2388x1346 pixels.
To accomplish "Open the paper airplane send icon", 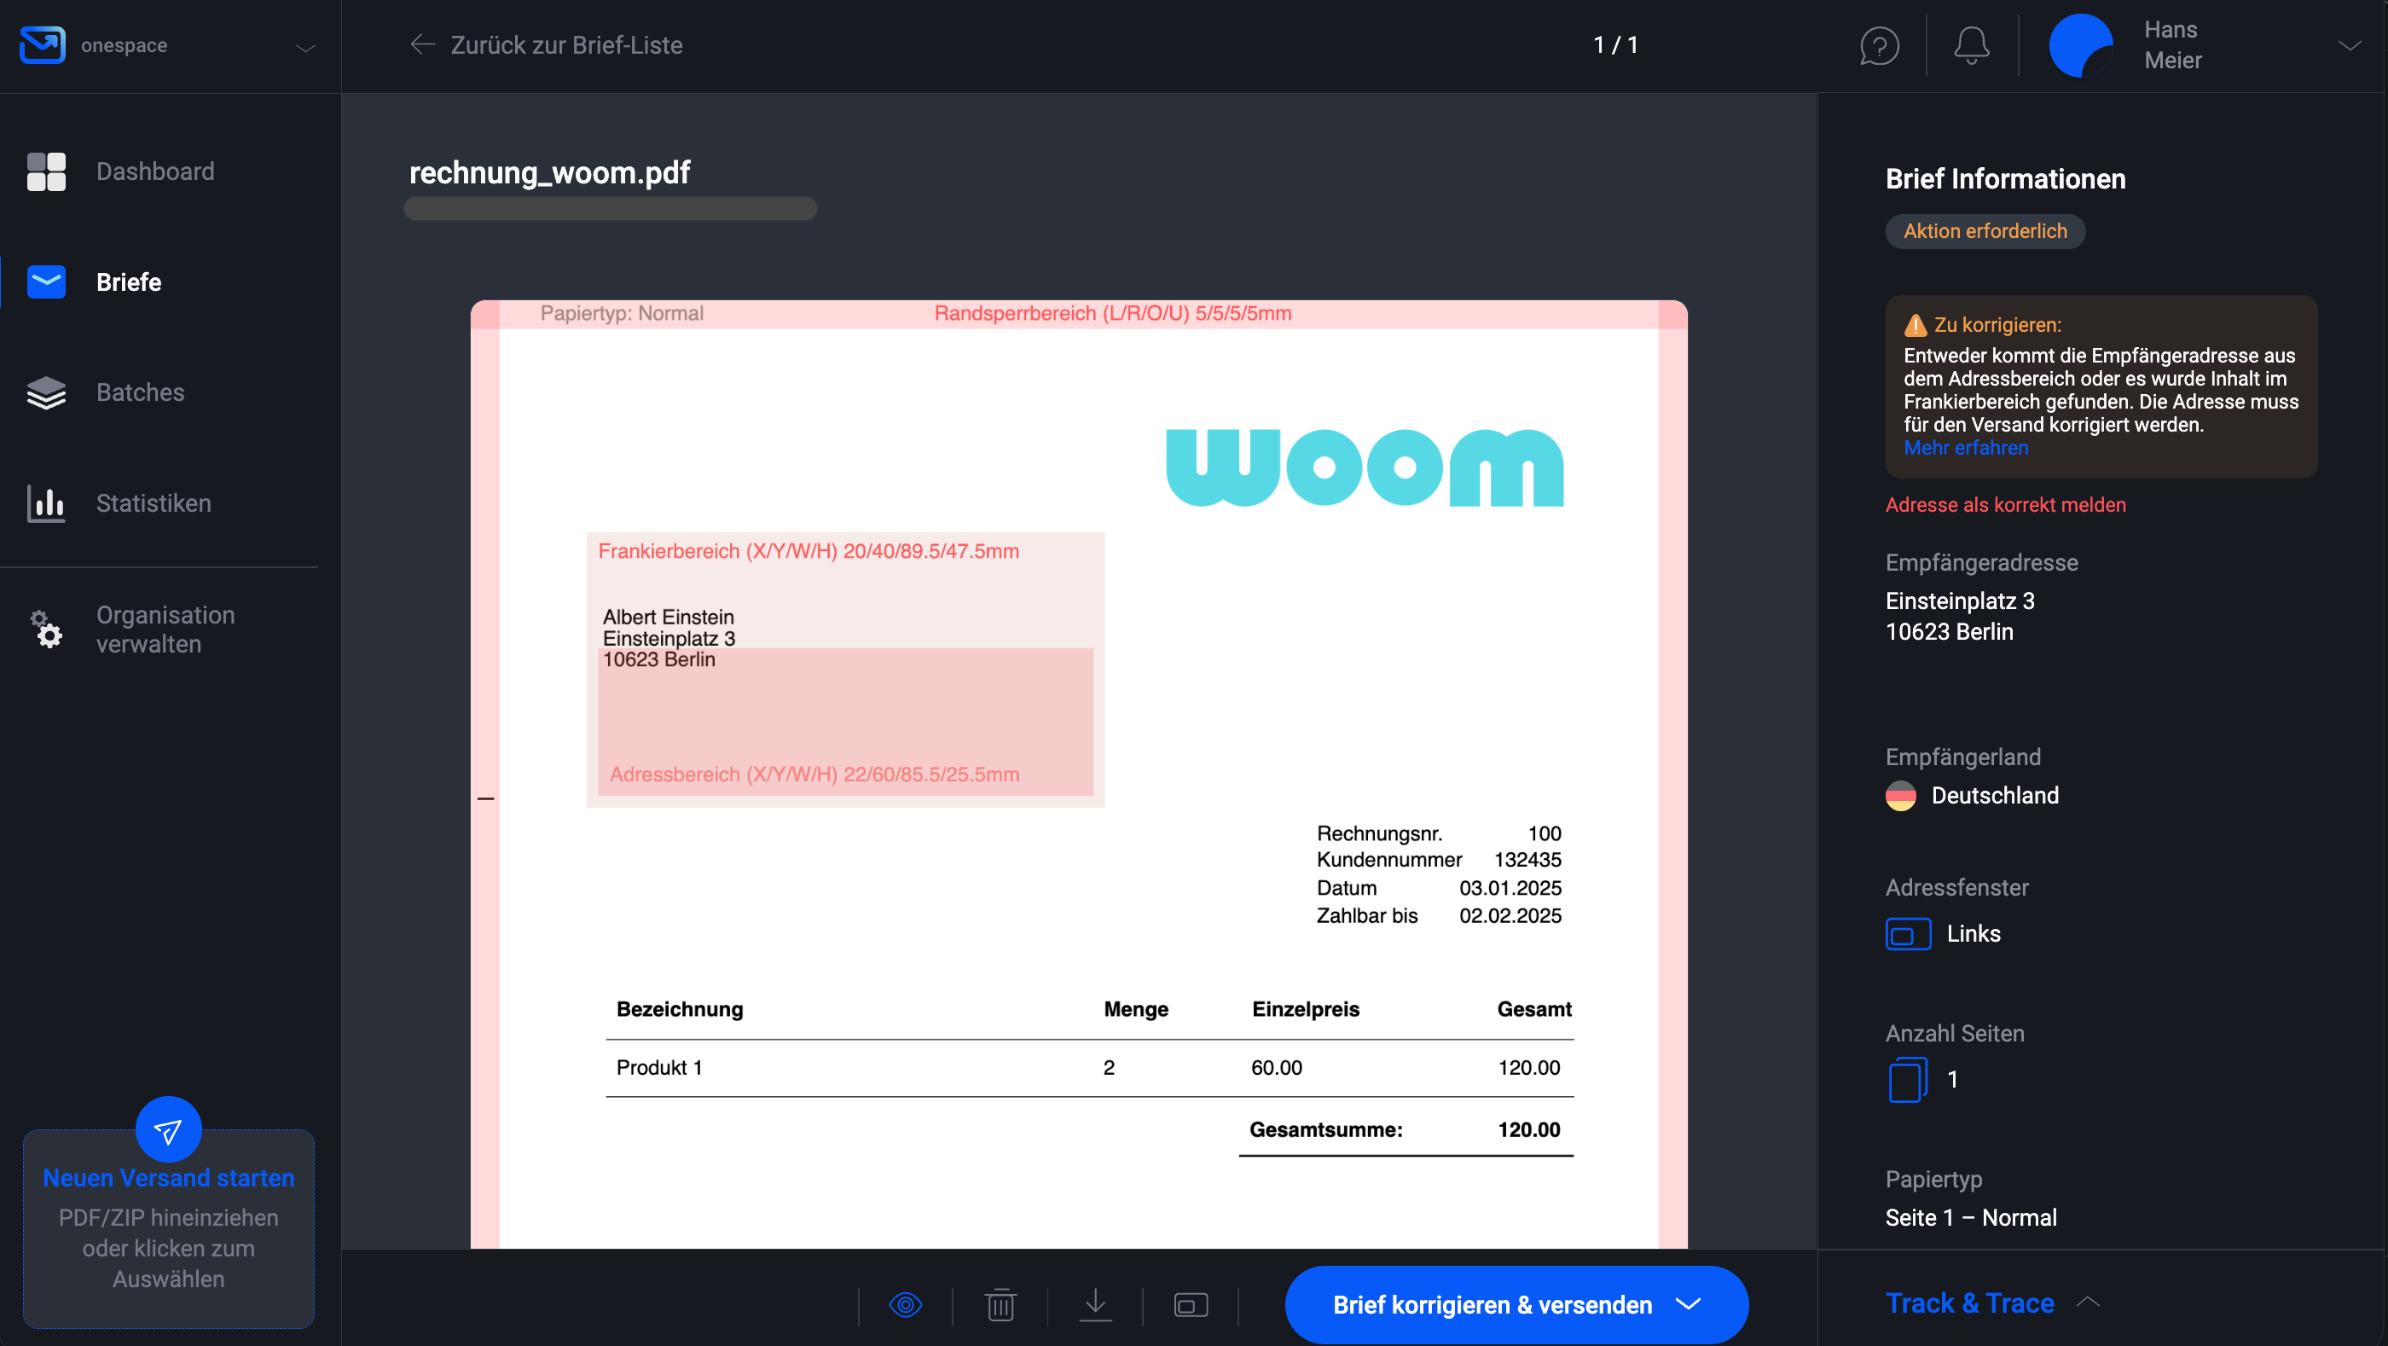I will 168,1129.
